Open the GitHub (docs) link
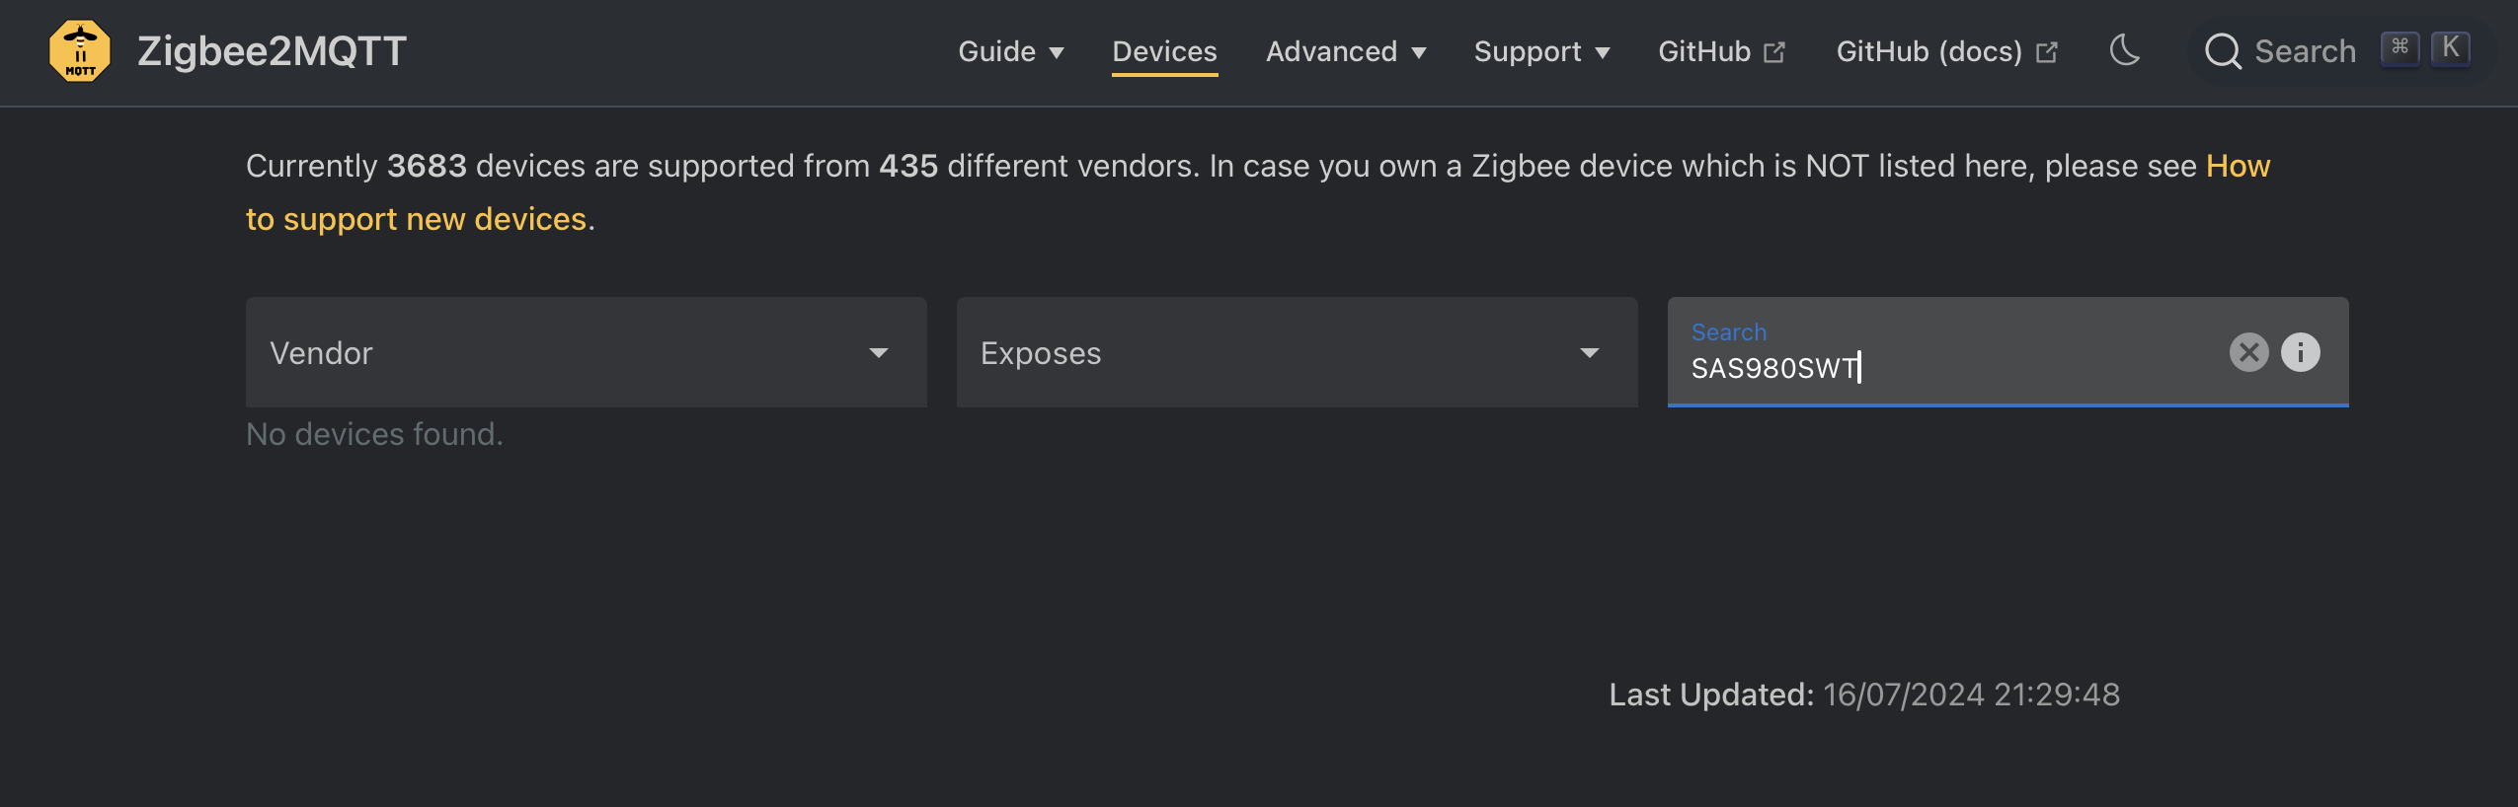 (x=1928, y=51)
